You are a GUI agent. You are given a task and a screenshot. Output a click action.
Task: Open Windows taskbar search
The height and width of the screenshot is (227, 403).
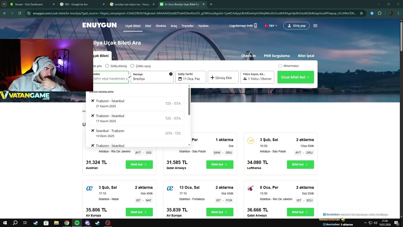[x=15, y=223]
